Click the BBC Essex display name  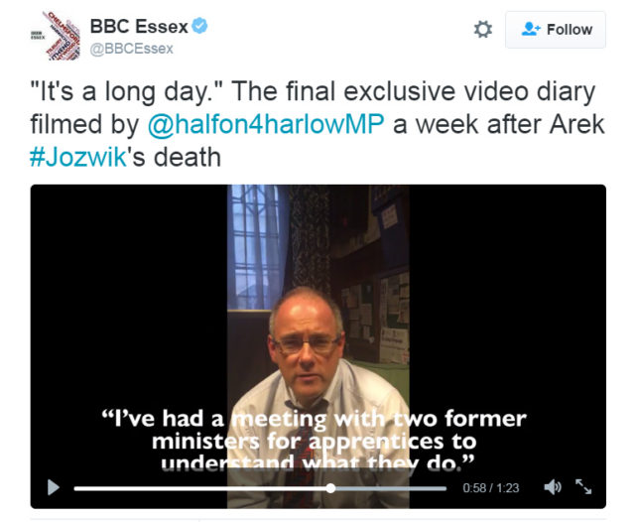tap(139, 27)
